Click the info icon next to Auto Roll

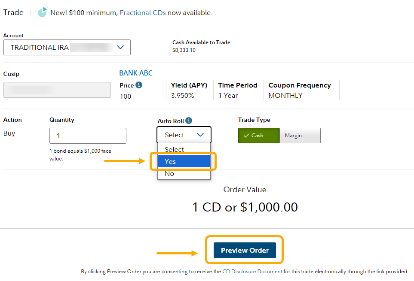(x=189, y=121)
